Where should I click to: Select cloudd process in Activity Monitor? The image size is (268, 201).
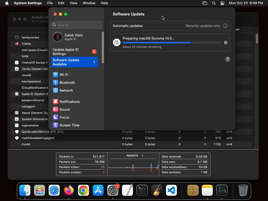tap(26, 75)
